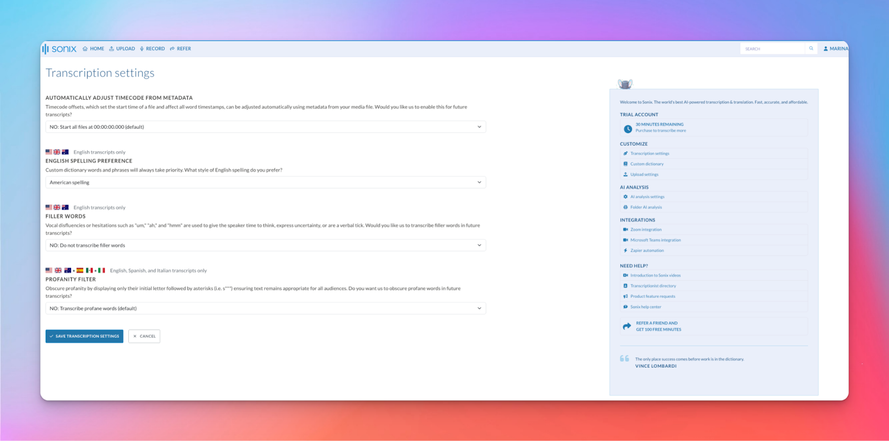Click the refer a friend arrow icon

pos(627,326)
